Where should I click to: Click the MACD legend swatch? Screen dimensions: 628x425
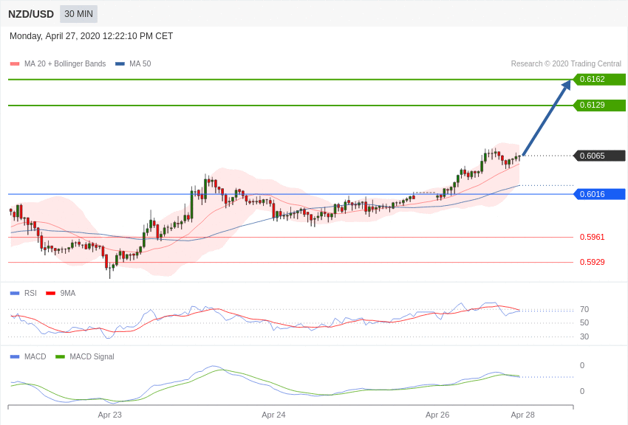click(x=15, y=356)
